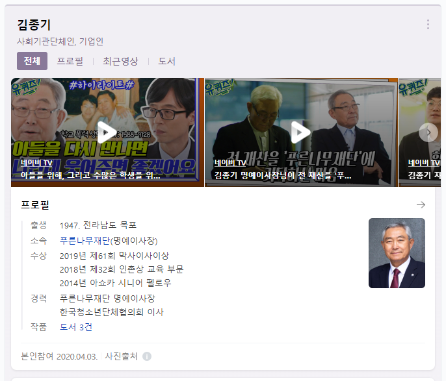Click the name heading 김종기
The height and width of the screenshot is (381, 446).
tap(34, 25)
